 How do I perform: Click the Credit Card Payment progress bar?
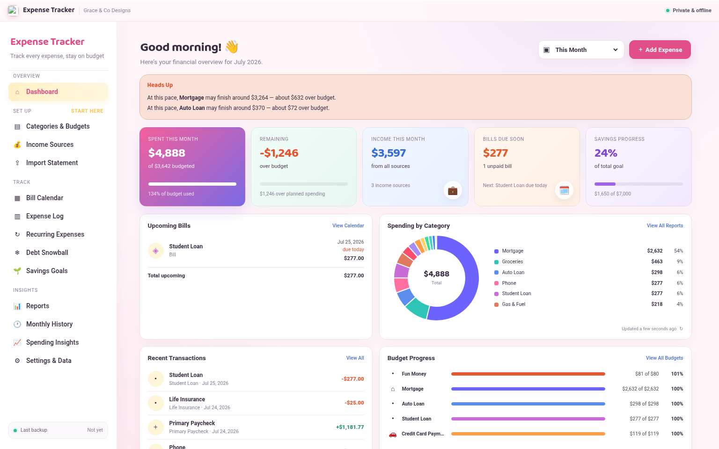(528, 434)
